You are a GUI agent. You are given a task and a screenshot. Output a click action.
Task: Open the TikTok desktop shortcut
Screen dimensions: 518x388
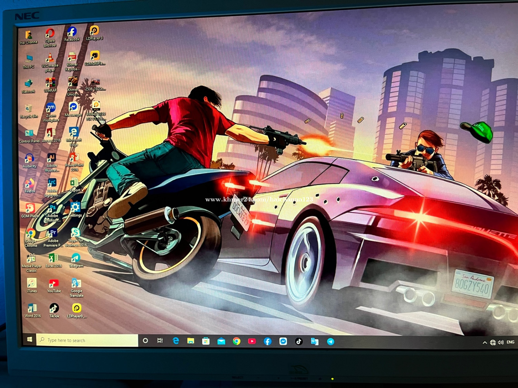click(54, 311)
